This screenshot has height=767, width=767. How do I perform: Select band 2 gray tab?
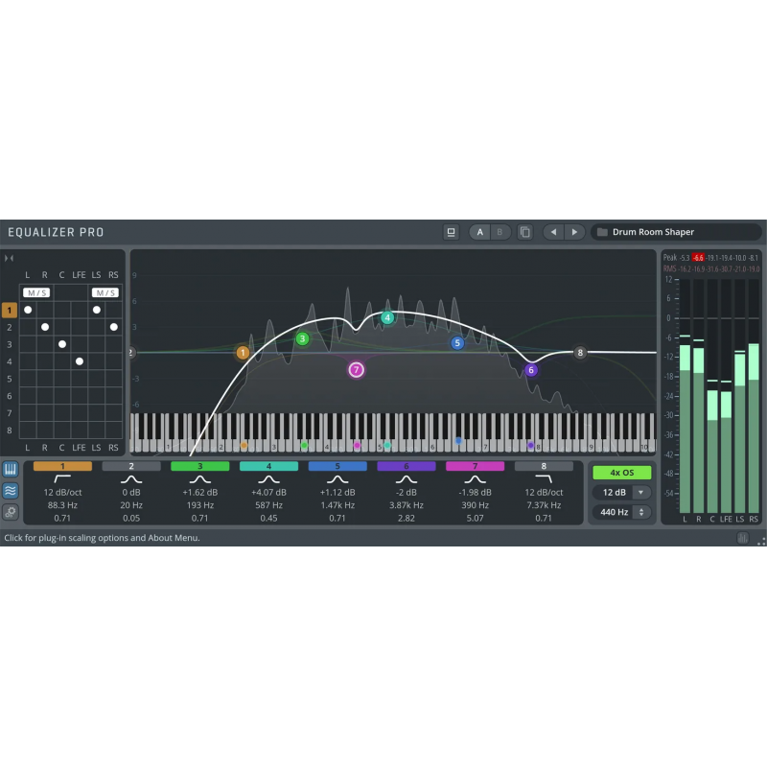click(131, 466)
